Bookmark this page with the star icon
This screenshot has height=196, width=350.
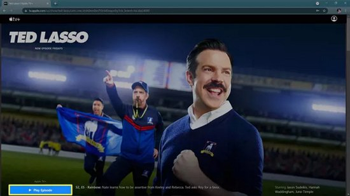[x=324, y=10]
